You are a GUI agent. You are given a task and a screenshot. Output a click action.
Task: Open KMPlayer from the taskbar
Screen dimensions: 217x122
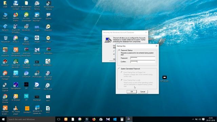tap(108, 119)
